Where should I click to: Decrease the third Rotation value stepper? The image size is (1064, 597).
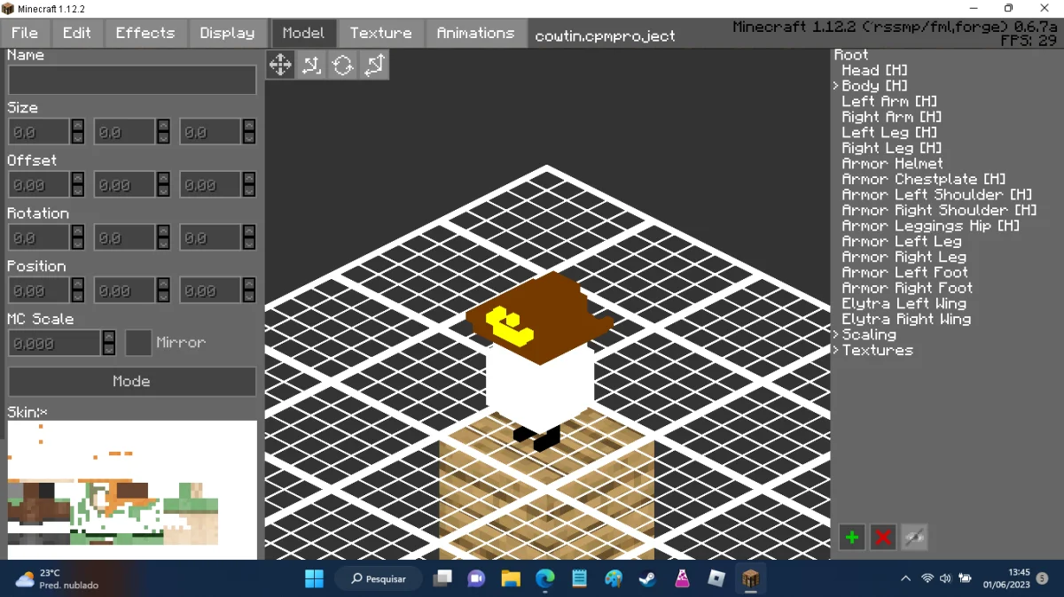click(x=249, y=244)
